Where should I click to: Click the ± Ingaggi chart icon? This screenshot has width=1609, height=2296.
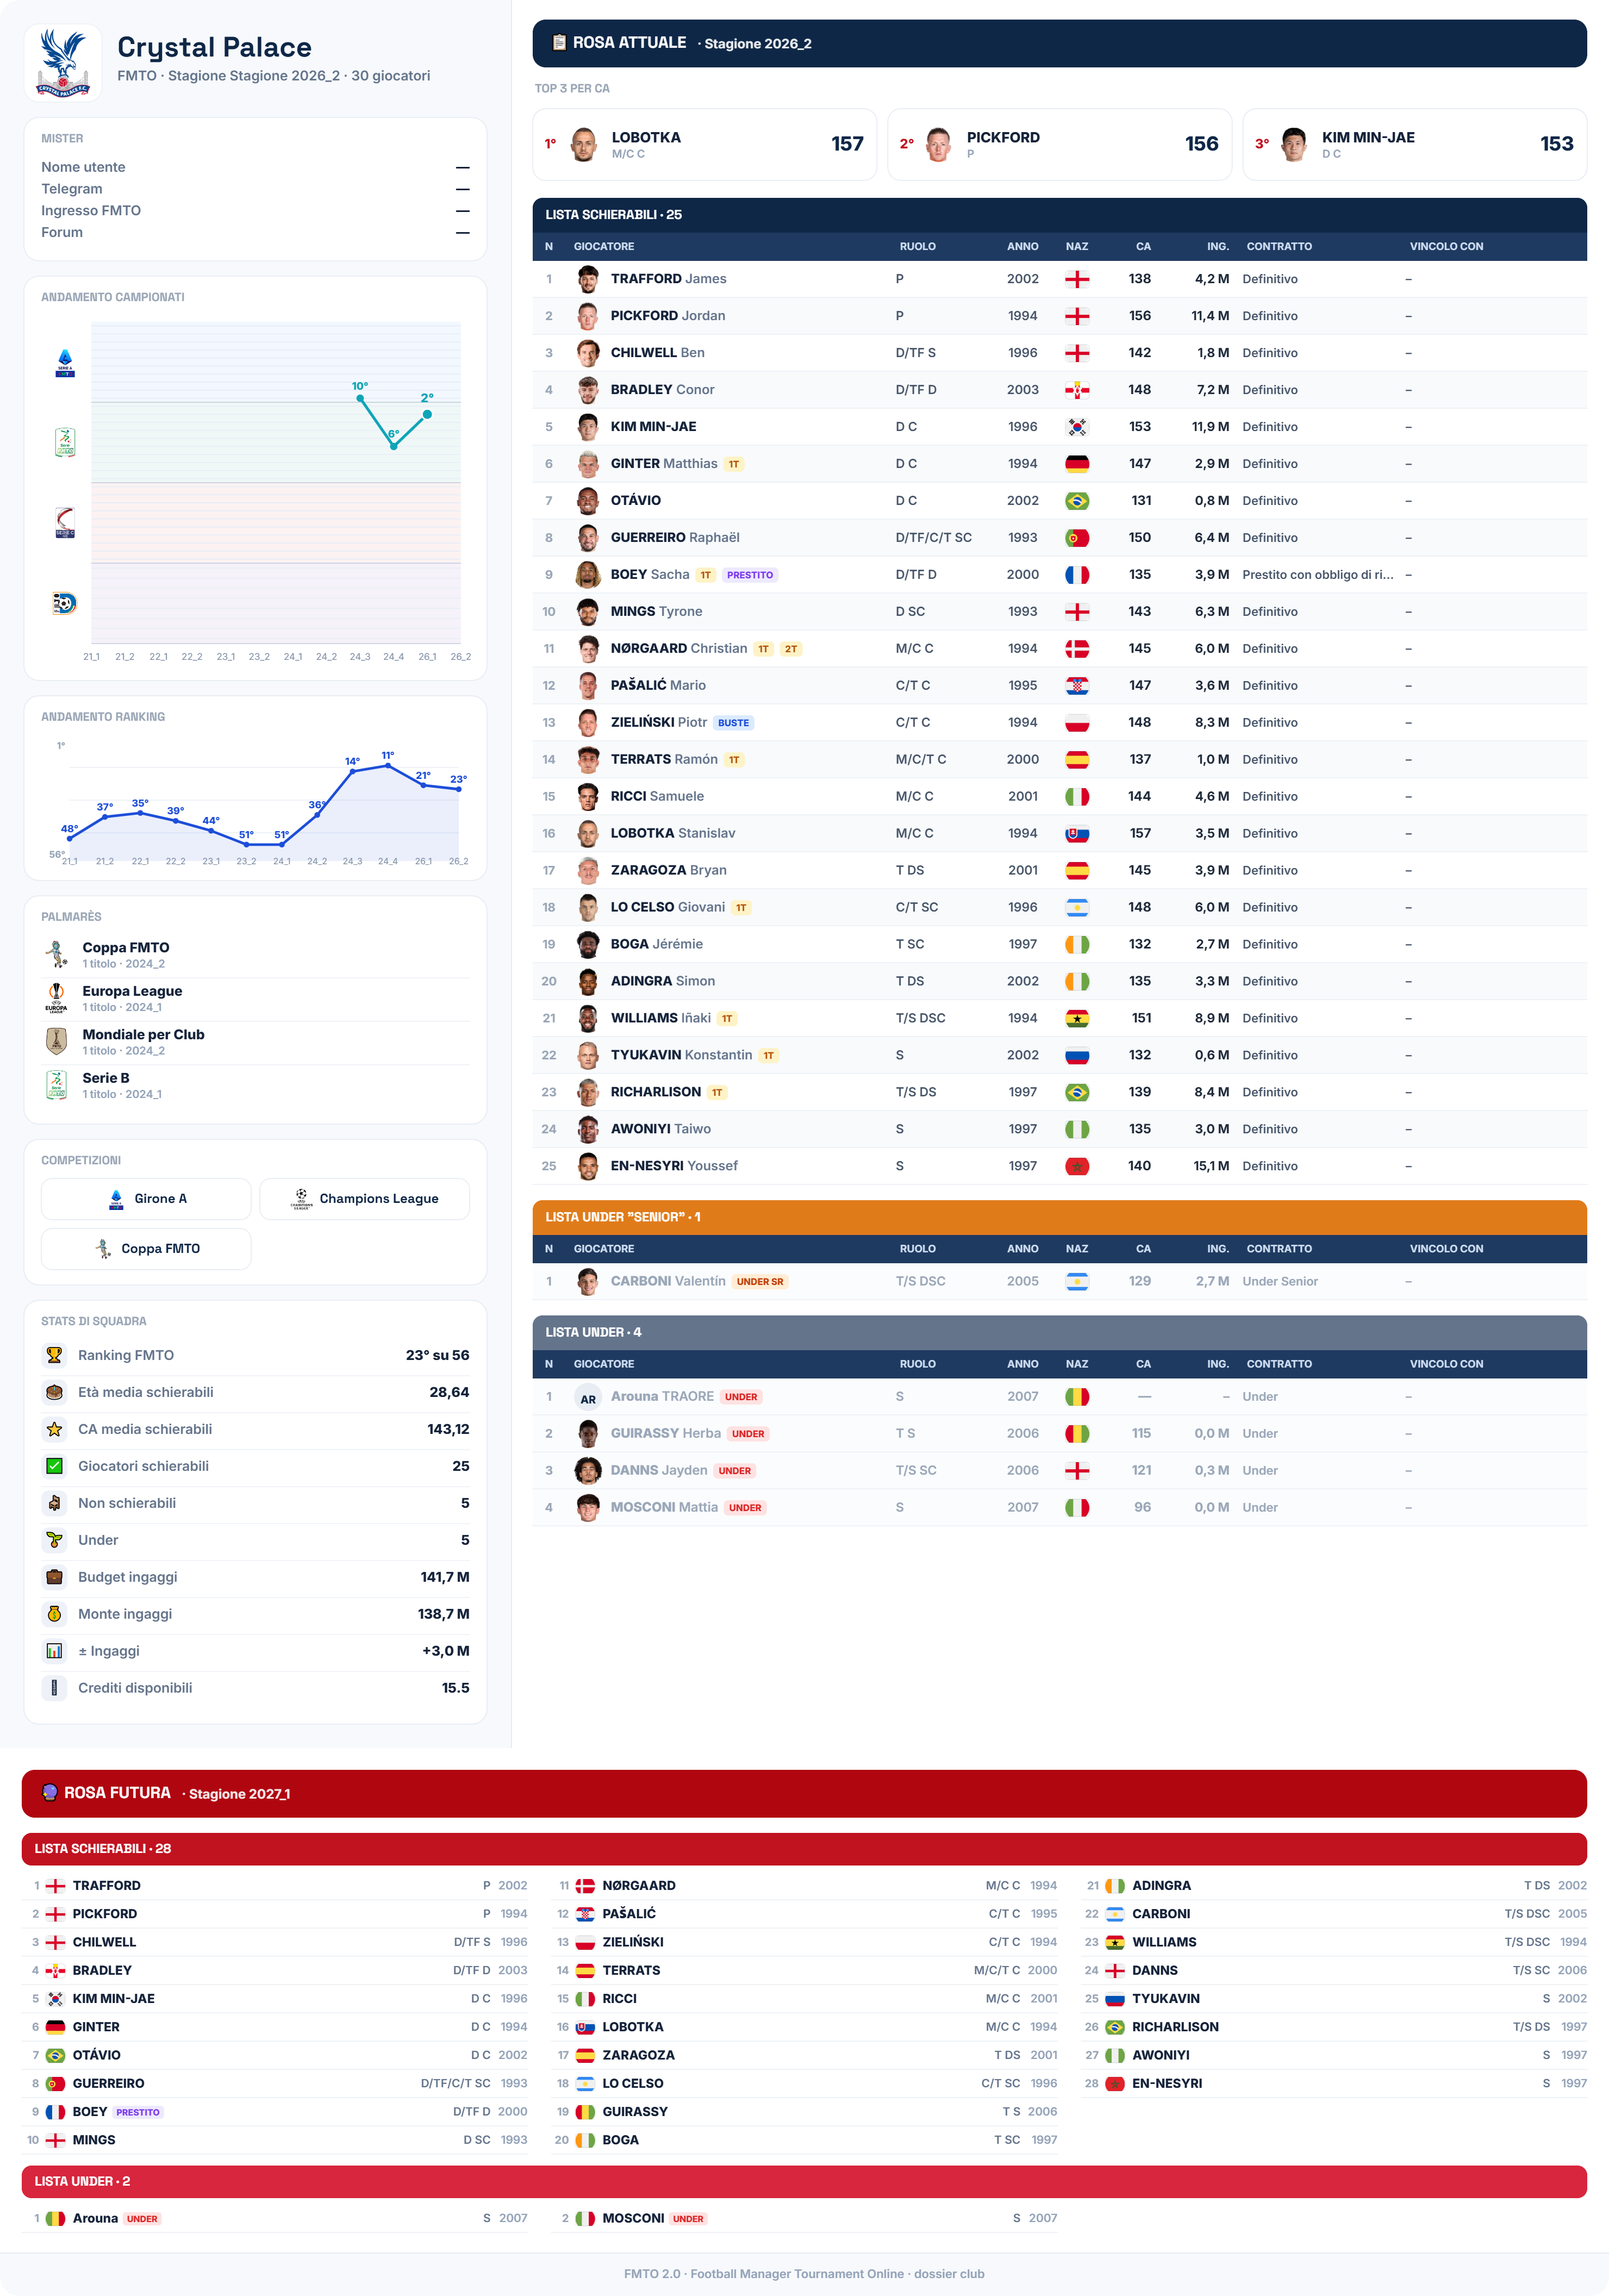[54, 1651]
